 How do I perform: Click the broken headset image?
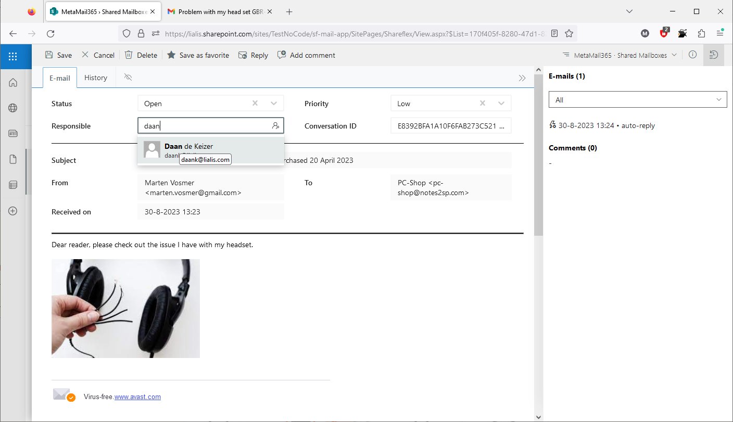(125, 309)
